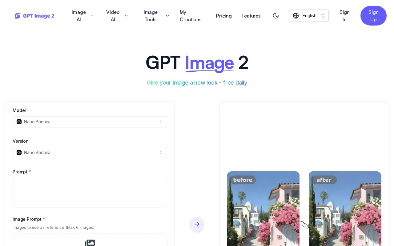Image resolution: width=394 pixels, height=246 pixels.
Task: Click the Google icon in Model field
Action: pyautogui.click(x=19, y=122)
